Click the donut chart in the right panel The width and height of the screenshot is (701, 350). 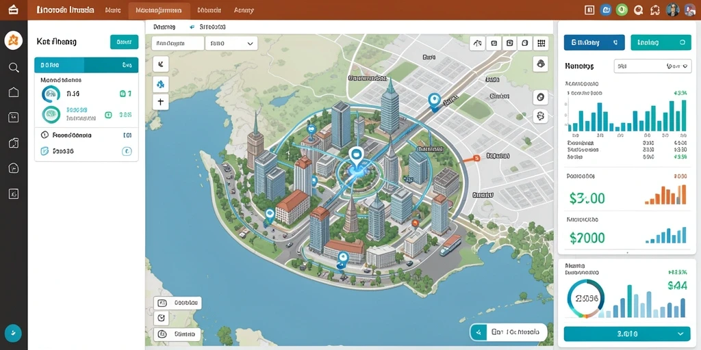[586, 299]
